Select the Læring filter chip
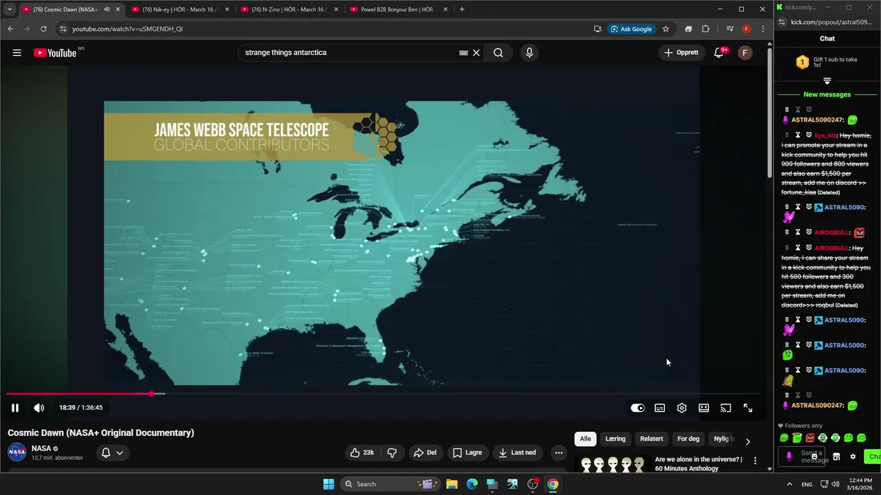Image resolution: width=881 pixels, height=495 pixels. click(615, 439)
